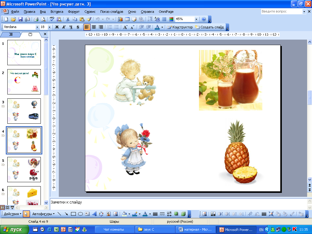The width and height of the screenshot is (312, 234).
Task: Align text right
Action: pos(101,27)
